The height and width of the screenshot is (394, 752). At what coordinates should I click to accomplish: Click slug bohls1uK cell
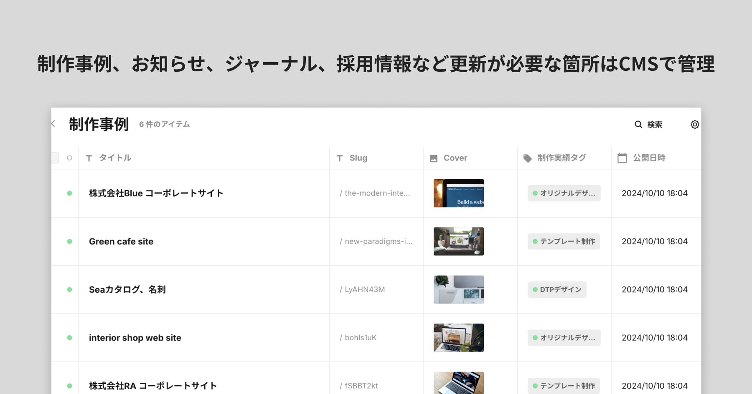pyautogui.click(x=358, y=338)
